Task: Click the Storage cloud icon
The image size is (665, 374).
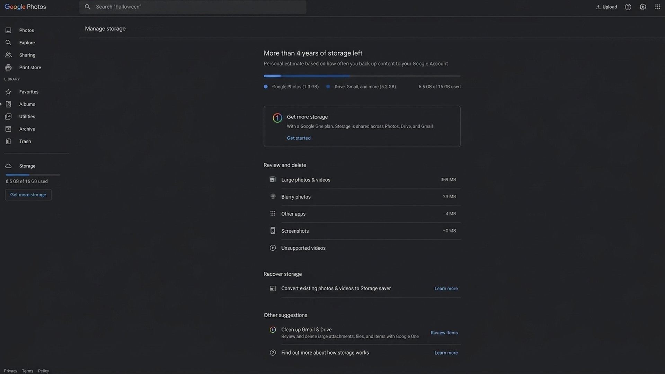Action: [8, 166]
